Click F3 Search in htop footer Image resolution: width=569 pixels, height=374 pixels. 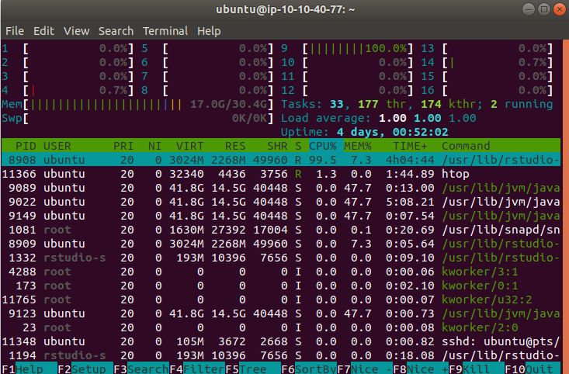click(x=141, y=369)
